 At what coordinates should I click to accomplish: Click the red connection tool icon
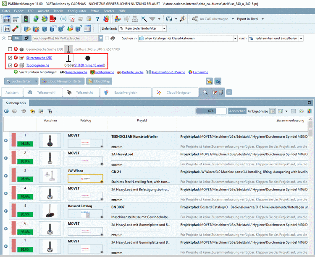pyautogui.click(x=16, y=28)
